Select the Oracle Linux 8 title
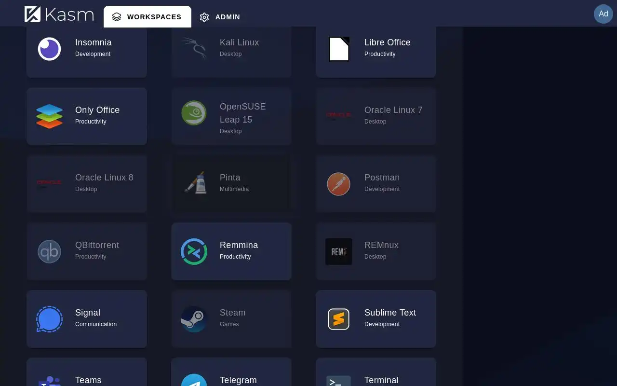 click(104, 178)
